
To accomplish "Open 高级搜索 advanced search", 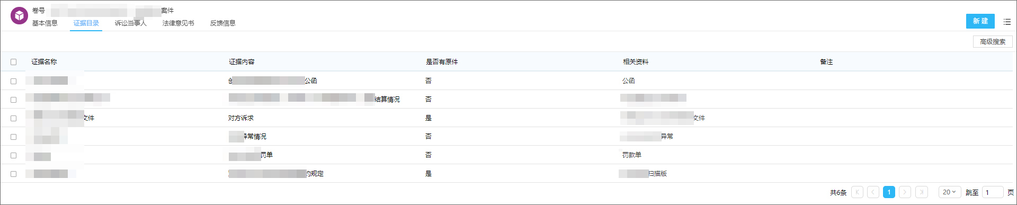I will pyautogui.click(x=993, y=41).
